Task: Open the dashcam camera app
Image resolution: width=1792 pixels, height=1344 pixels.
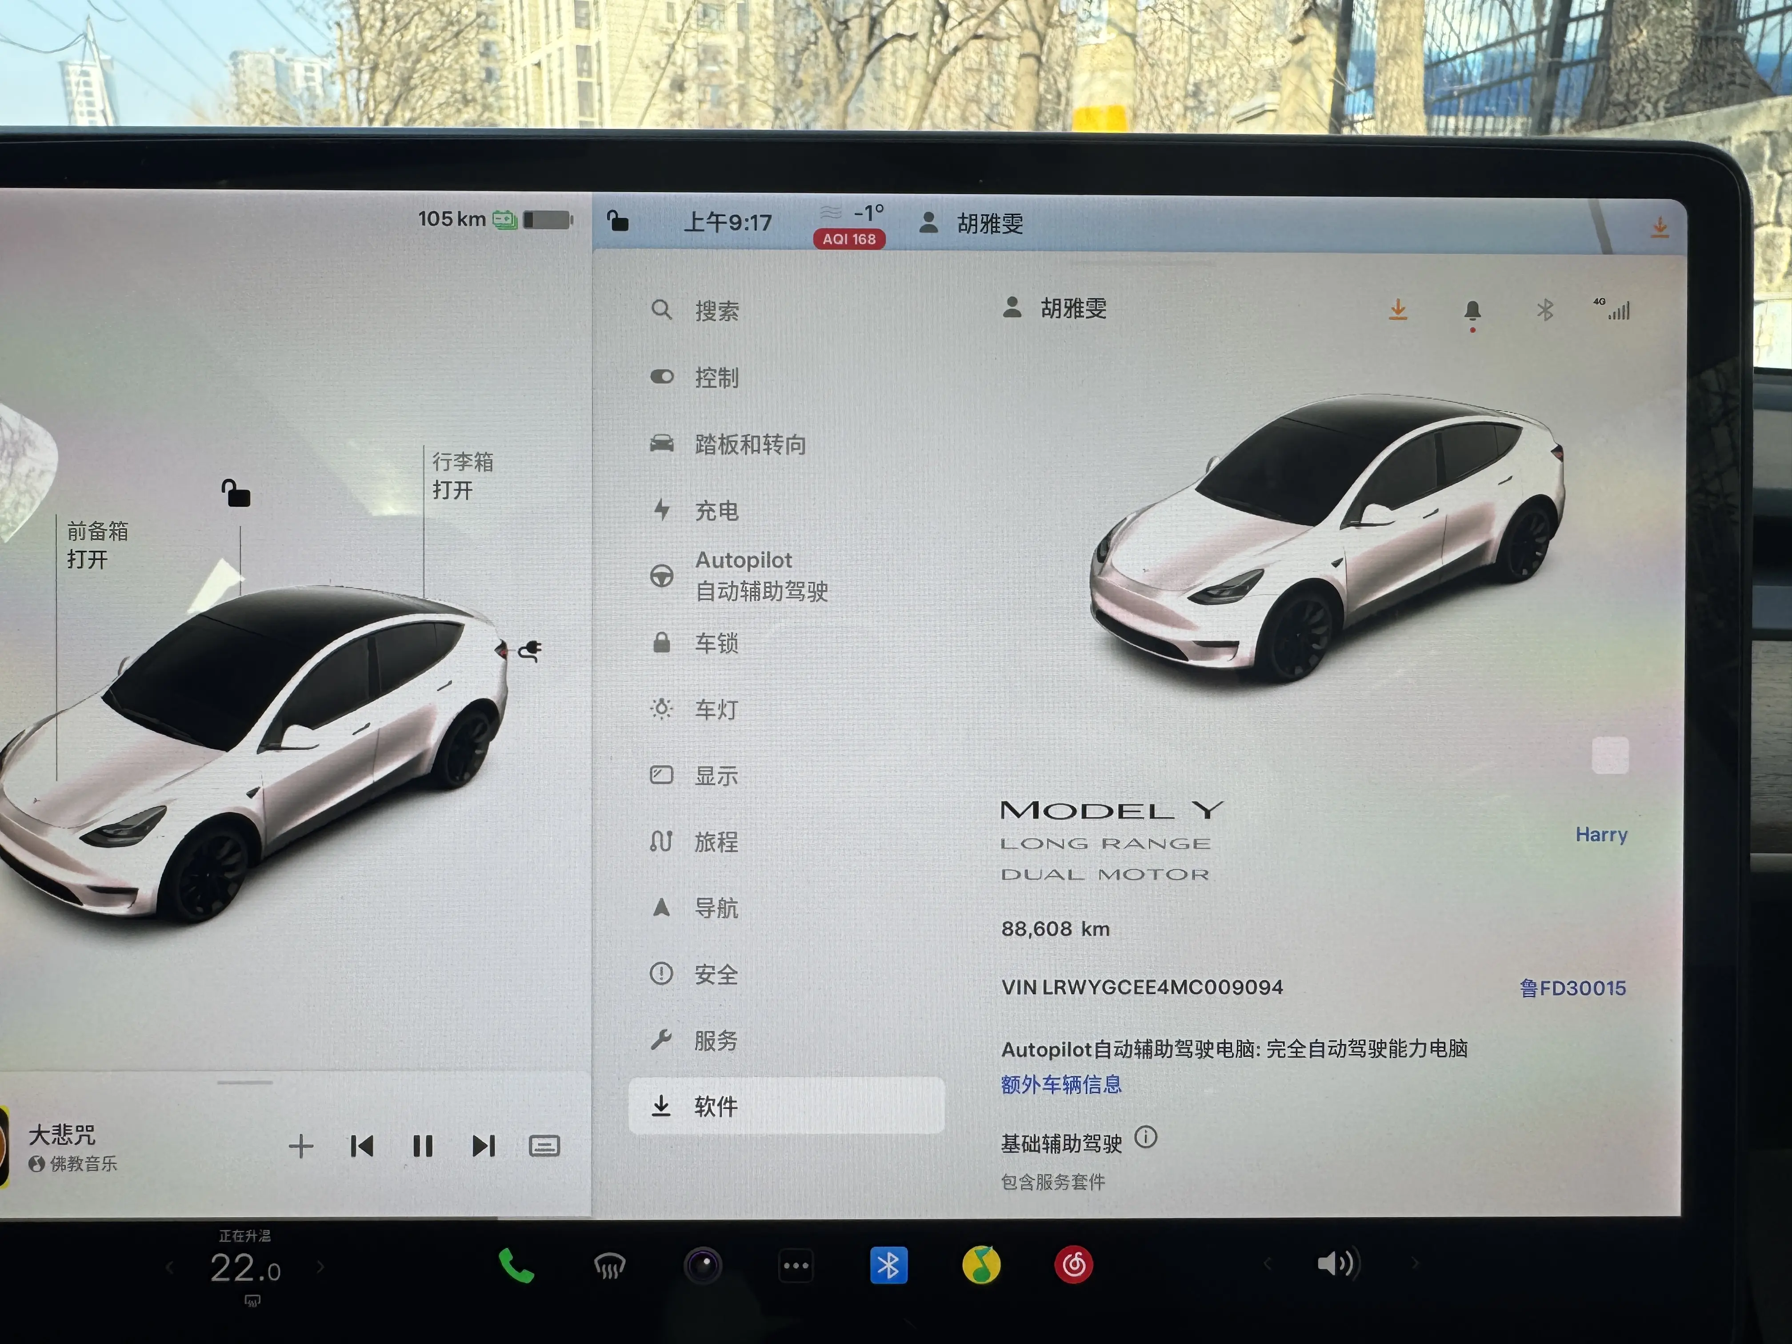Action: pos(702,1265)
